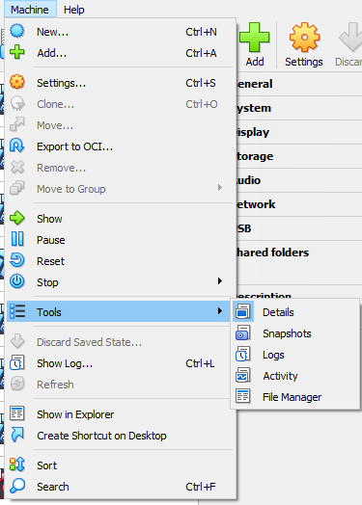Viewport: 362px width, 505px height.
Task: Click the Show in Explorer icon
Action: pyautogui.click(x=17, y=413)
